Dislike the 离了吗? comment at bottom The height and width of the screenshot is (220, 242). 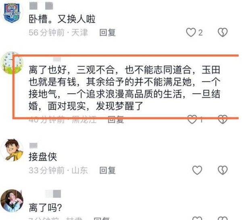(223, 218)
